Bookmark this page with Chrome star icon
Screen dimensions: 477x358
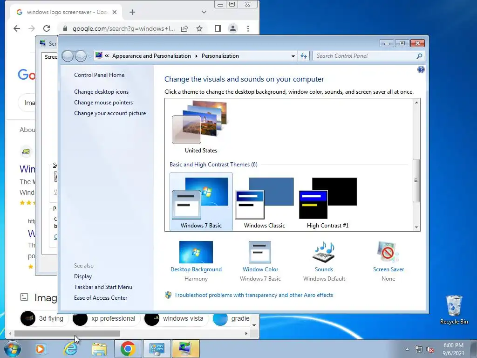pos(199,28)
